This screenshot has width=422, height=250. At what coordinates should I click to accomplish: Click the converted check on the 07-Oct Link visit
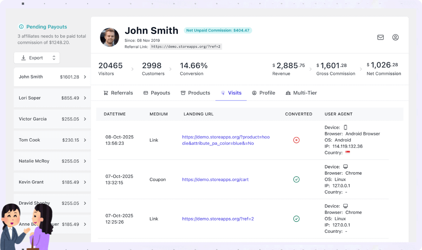point(296,218)
